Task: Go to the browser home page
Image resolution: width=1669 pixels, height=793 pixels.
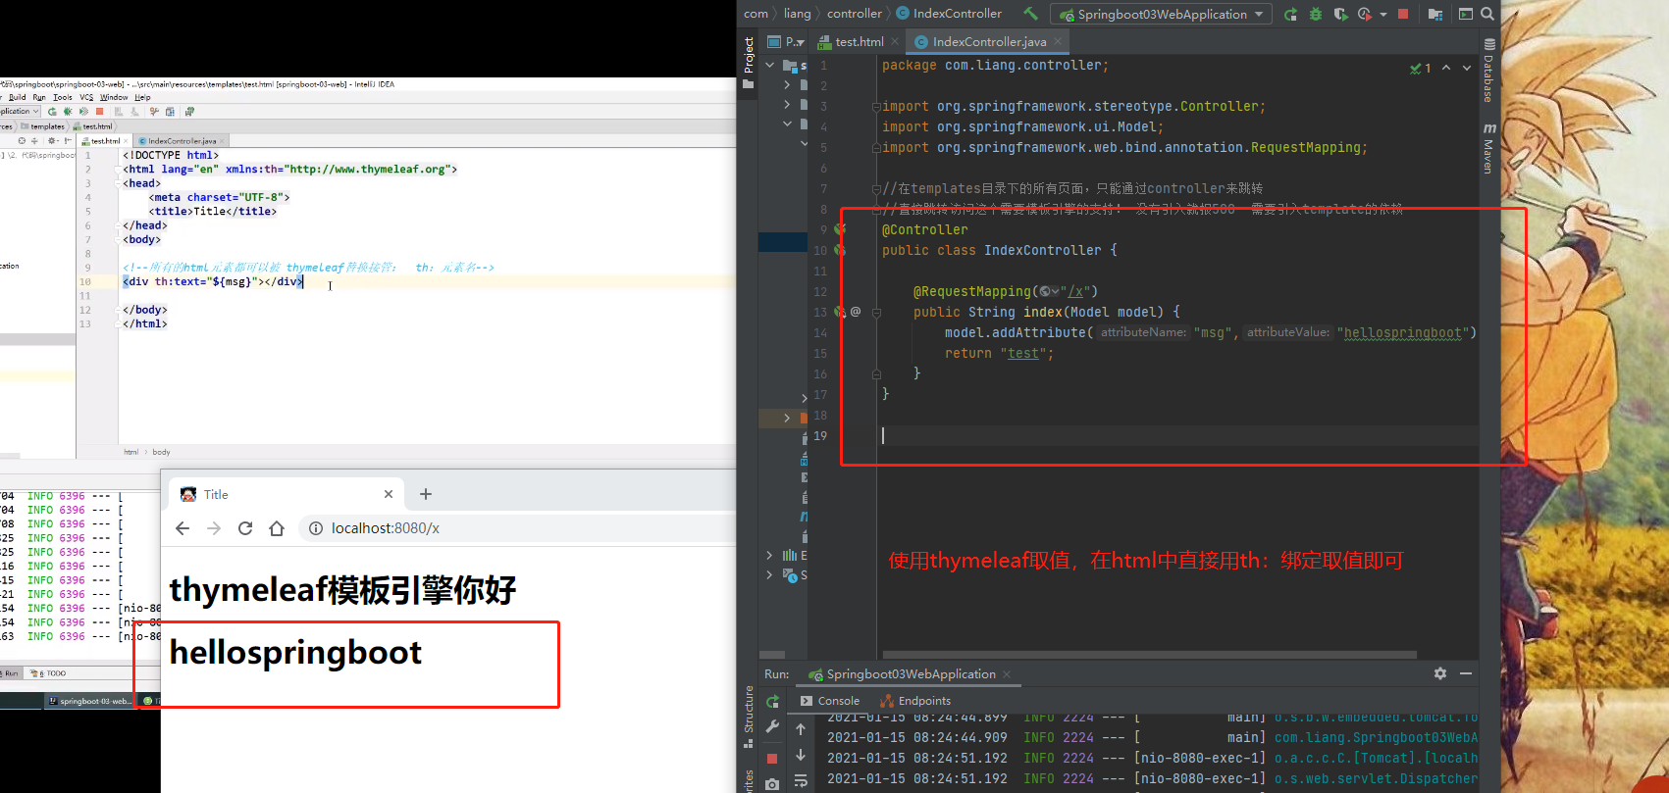Action: (277, 528)
